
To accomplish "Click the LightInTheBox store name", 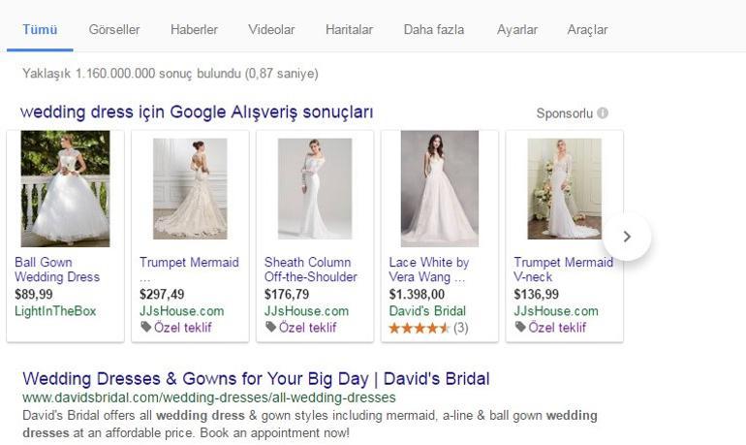I will coord(55,311).
